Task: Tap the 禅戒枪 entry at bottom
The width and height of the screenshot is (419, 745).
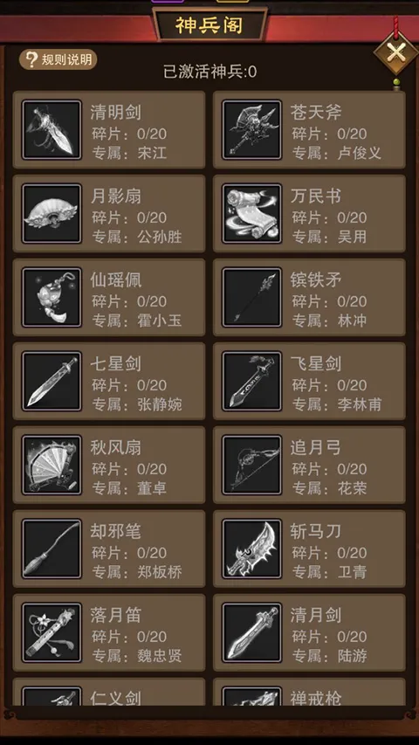Action: click(309, 692)
